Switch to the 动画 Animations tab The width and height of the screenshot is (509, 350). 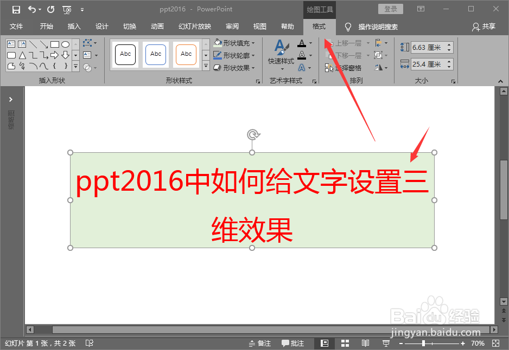[157, 27]
